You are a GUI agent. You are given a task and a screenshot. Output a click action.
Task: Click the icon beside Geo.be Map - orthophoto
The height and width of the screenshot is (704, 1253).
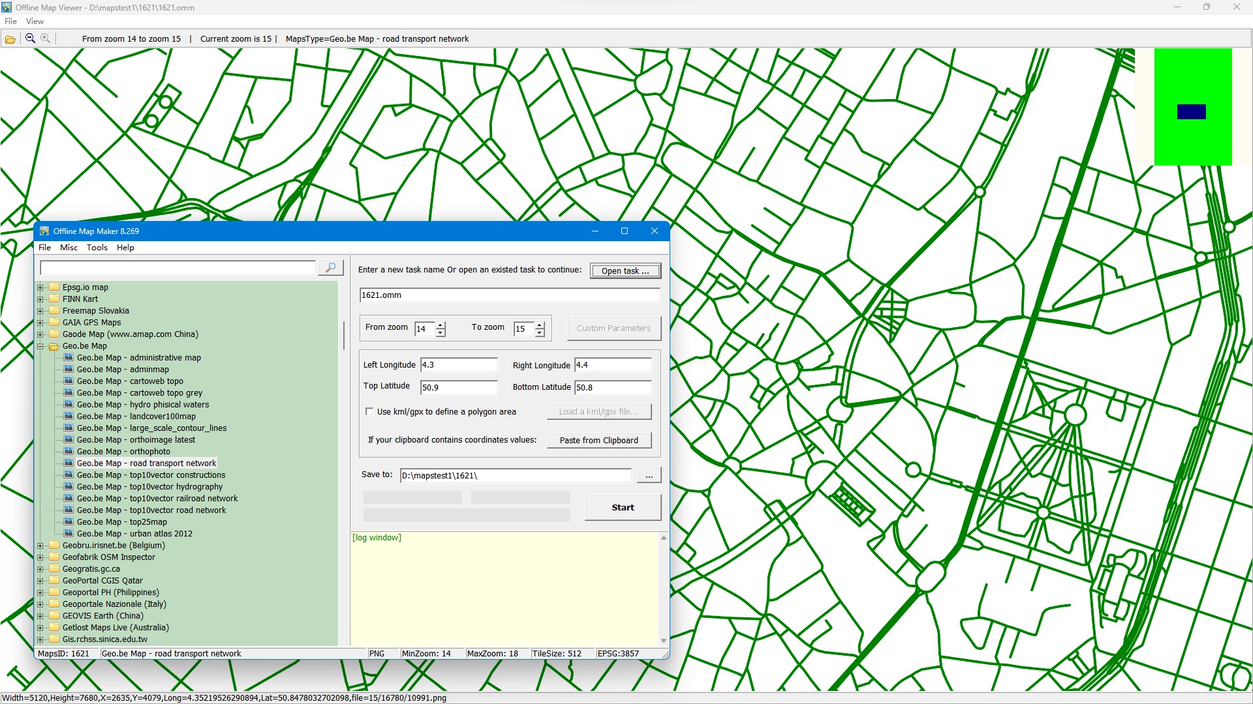point(69,451)
